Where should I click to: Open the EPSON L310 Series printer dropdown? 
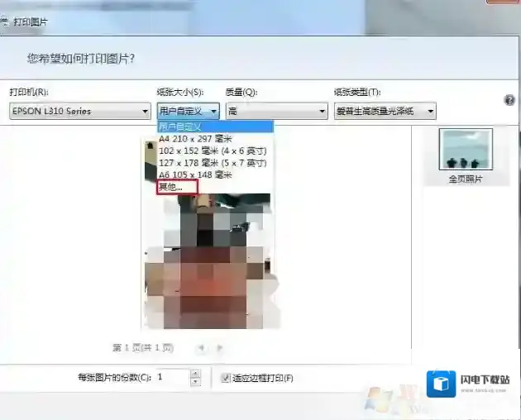pos(79,111)
